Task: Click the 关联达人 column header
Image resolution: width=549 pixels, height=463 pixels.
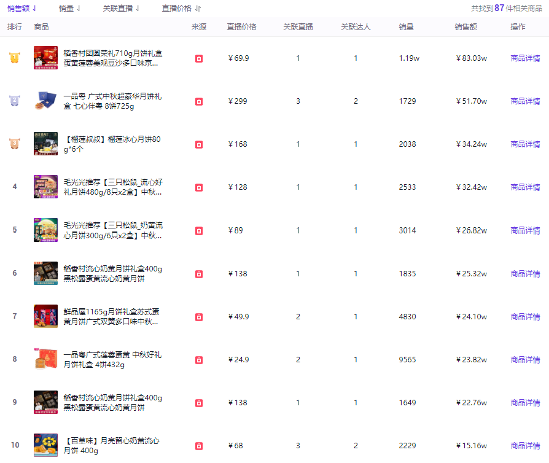Action: 356,27
